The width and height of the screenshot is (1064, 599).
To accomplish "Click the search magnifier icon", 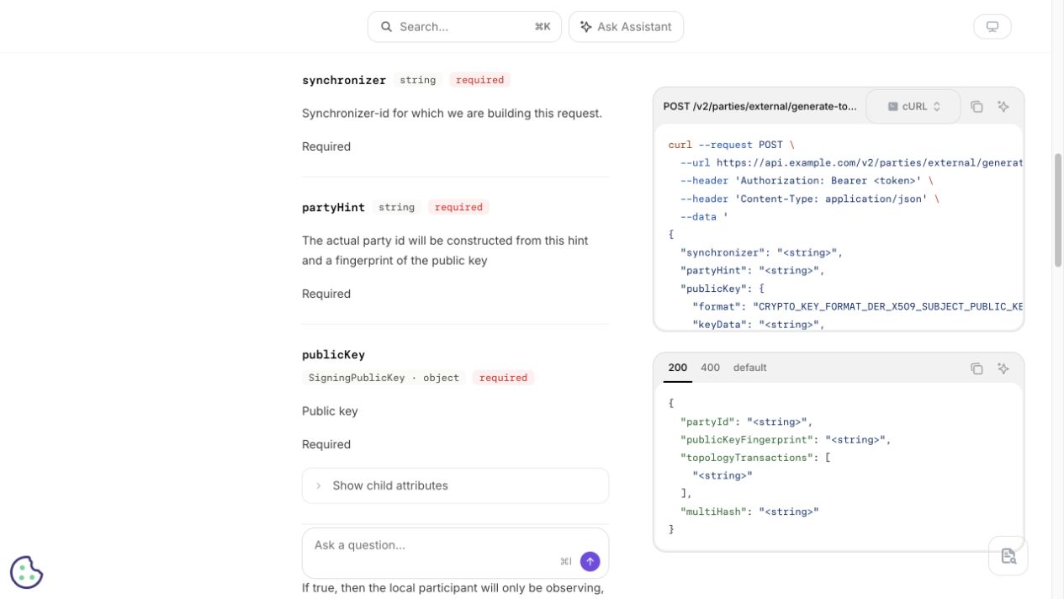I will (x=386, y=27).
